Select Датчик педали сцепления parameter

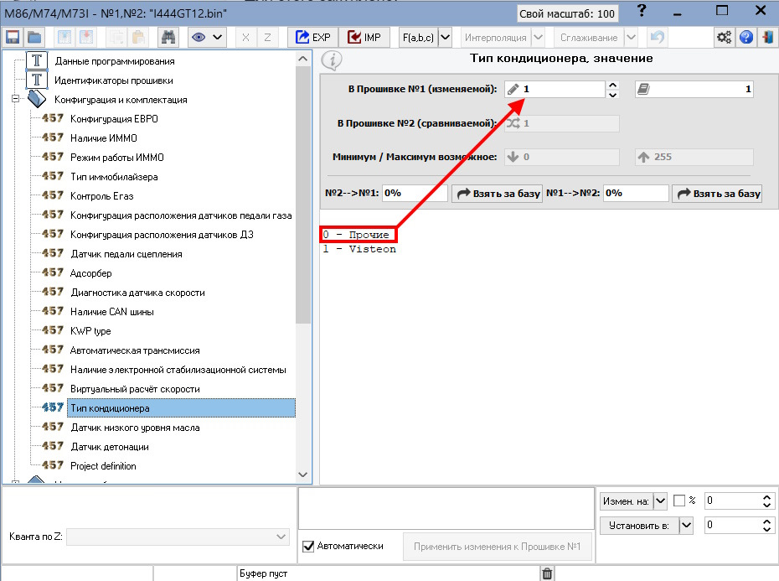[x=126, y=254]
